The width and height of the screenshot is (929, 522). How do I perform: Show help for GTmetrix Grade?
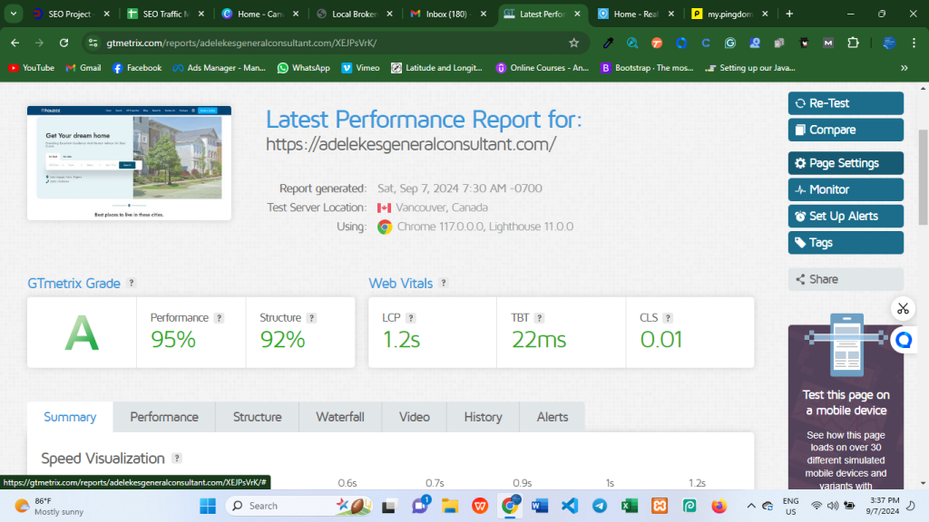pyautogui.click(x=132, y=283)
